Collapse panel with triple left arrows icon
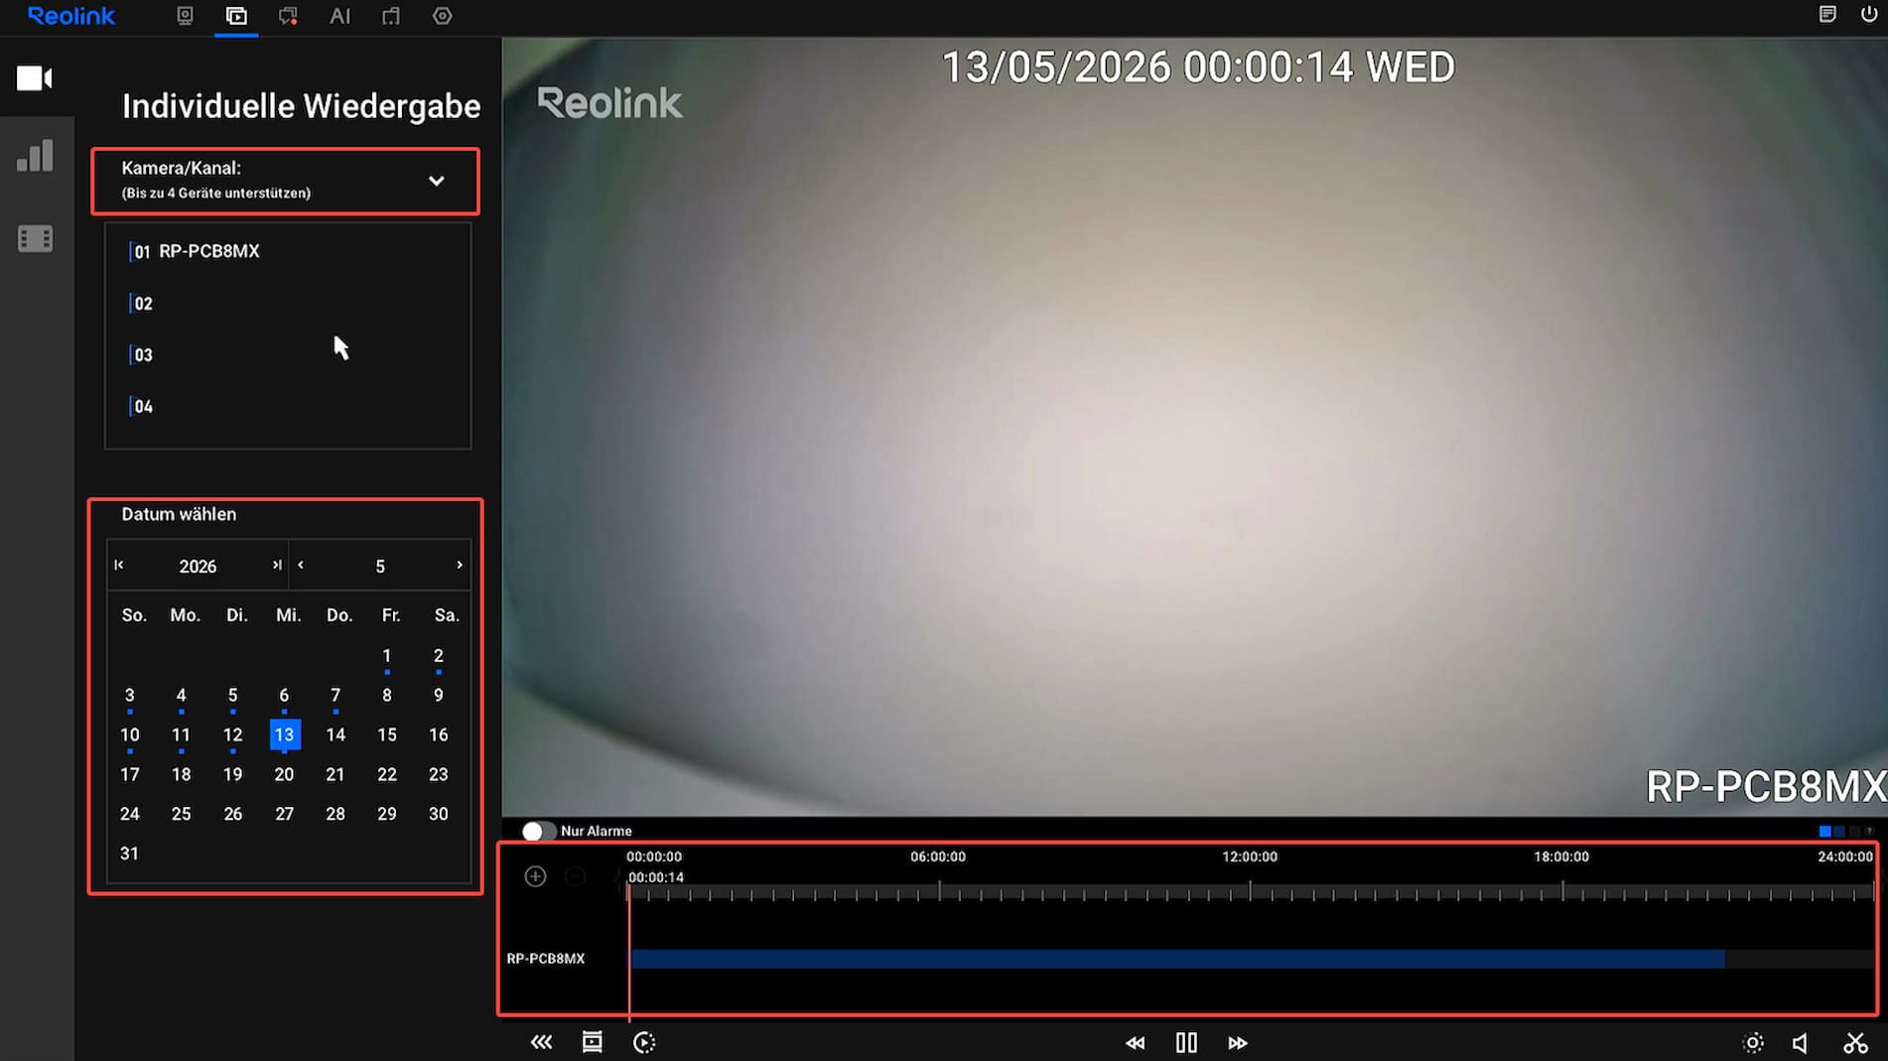The width and height of the screenshot is (1888, 1061). click(541, 1042)
